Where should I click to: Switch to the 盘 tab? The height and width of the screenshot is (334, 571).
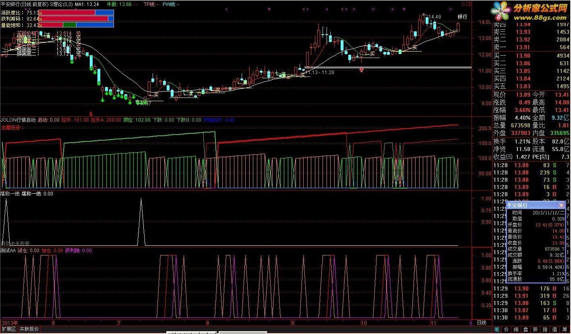tap(526, 329)
